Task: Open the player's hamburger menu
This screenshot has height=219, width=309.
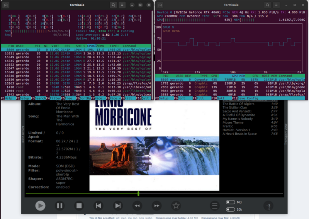Action: (x=215, y=206)
